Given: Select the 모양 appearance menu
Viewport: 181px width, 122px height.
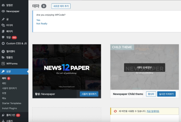Looking at the screenshot, I should (x=14, y=72).
